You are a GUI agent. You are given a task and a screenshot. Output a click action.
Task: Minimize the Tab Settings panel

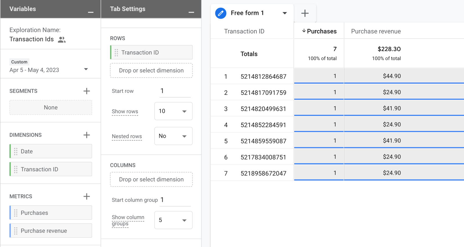tap(191, 12)
